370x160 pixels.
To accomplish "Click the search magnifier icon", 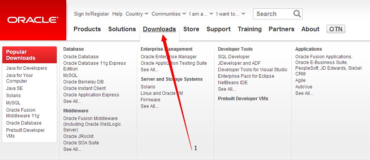I will 297,14.
